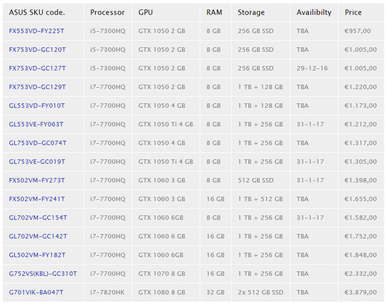Open the GL502VM-FY182T link
Viewport: 386px width, 304px height.
click(37, 255)
